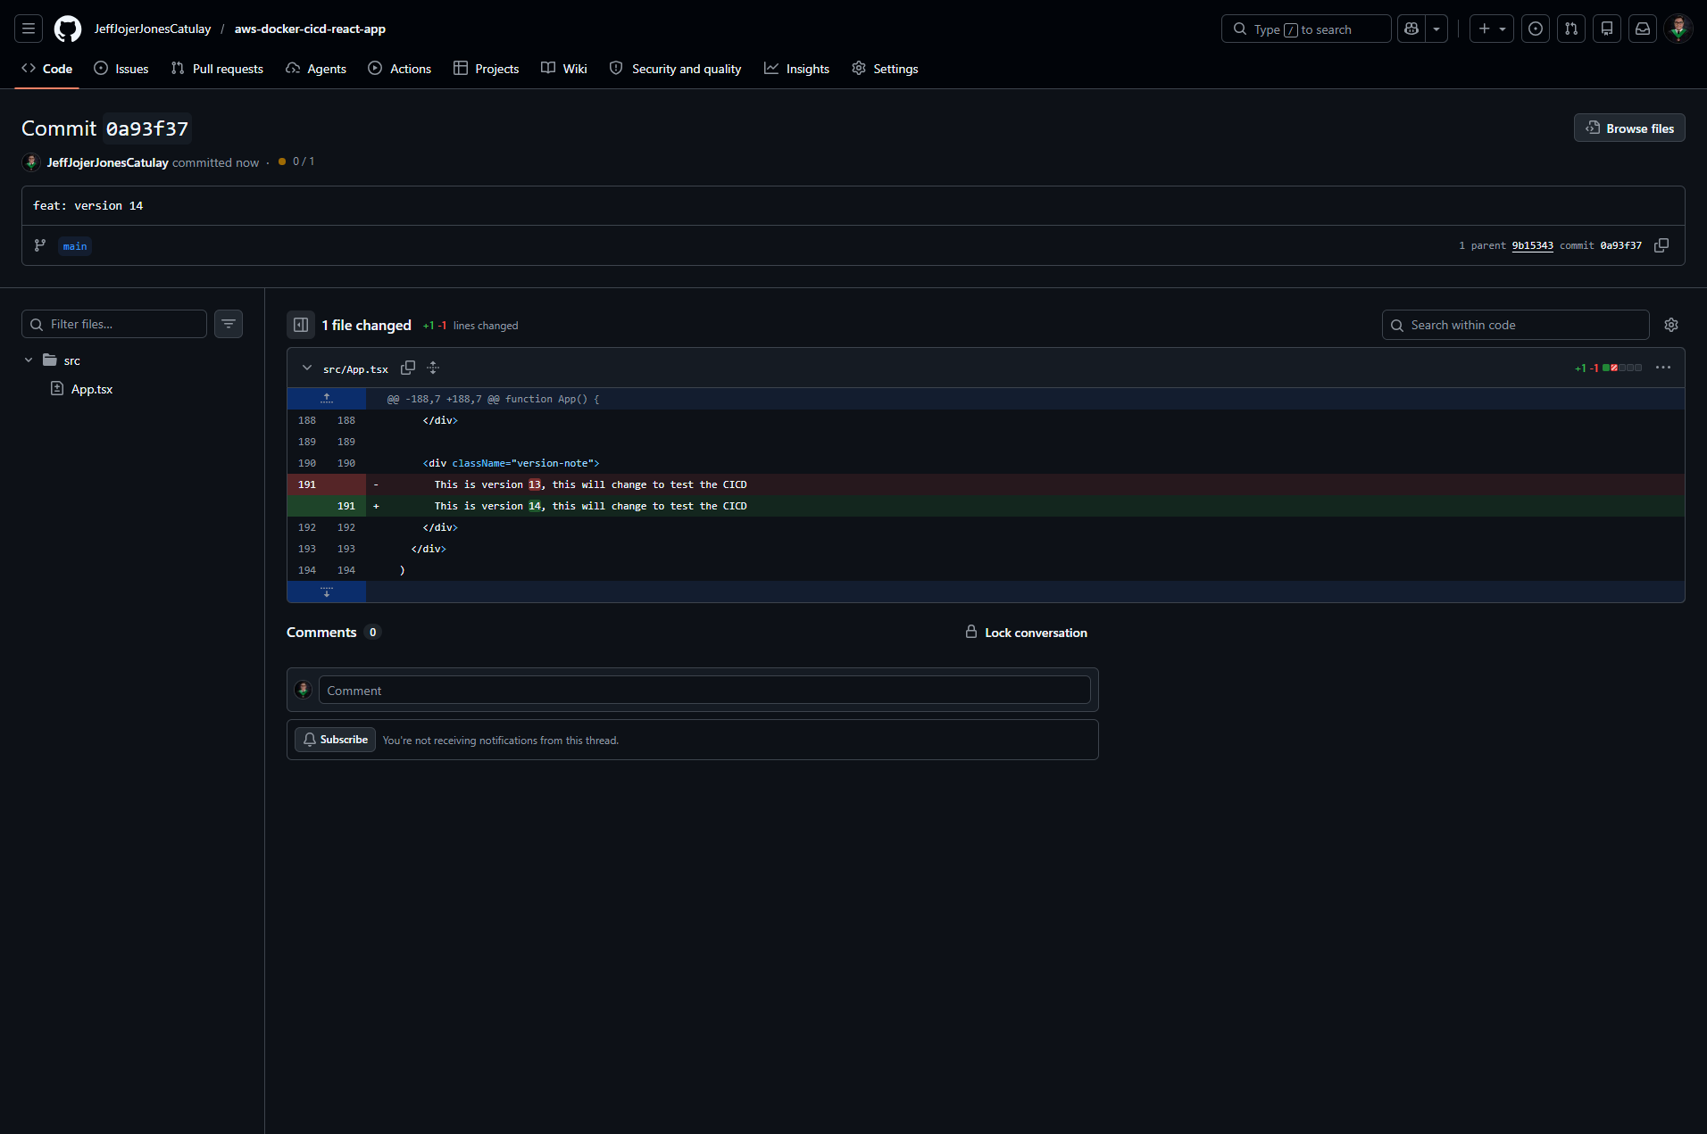The height and width of the screenshot is (1134, 1707).
Task: Switch to the Actions tab
Action: pos(400,69)
